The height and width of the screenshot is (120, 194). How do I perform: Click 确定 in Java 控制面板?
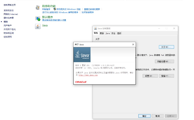[x=144, y=116]
